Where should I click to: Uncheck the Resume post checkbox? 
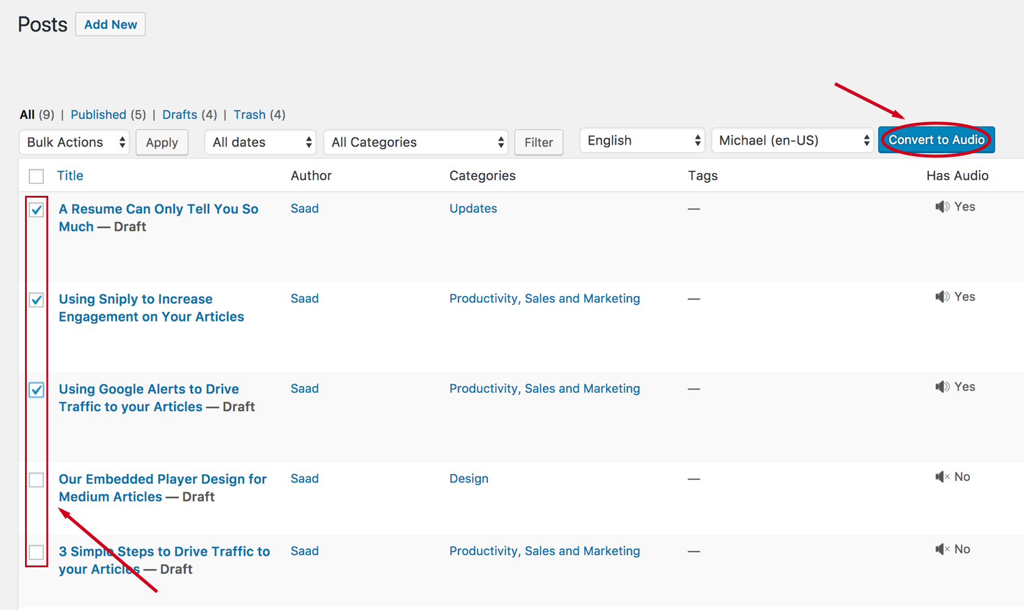(x=37, y=210)
